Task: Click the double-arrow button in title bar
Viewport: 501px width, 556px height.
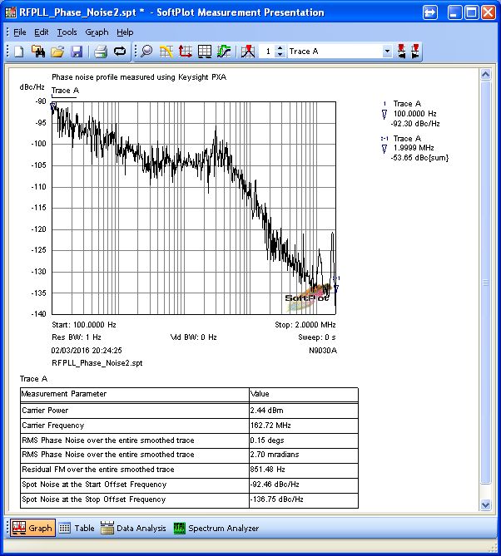Action: [430, 13]
